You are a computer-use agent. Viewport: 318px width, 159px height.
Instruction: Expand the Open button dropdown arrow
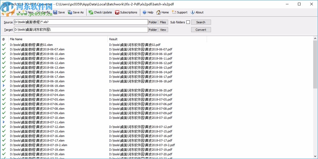[x=19, y=12]
